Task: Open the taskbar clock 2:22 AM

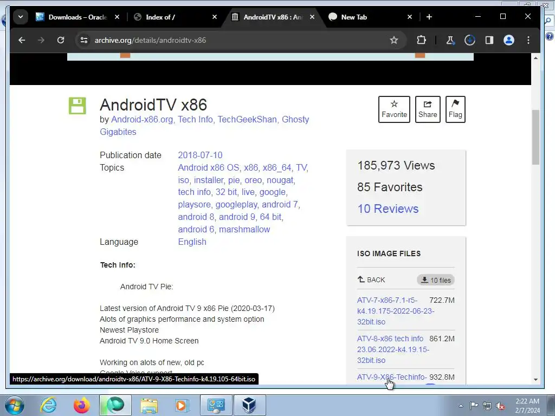Action: (527, 406)
